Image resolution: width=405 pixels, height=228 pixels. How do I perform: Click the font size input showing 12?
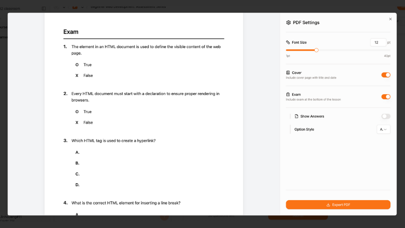click(x=378, y=42)
